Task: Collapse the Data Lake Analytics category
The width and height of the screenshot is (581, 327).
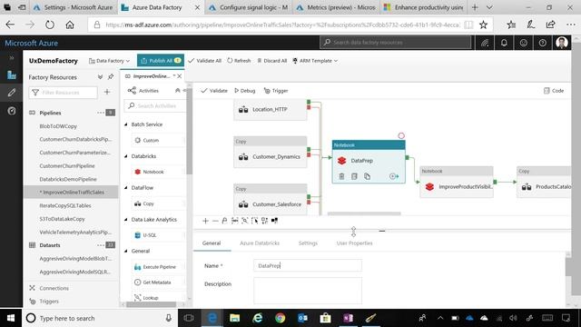Action: [125, 220]
